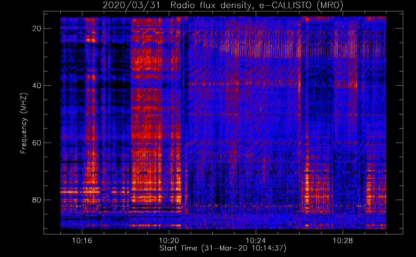Click the 40 frequency tick label
This screenshot has width=416, height=257.
coord(37,86)
